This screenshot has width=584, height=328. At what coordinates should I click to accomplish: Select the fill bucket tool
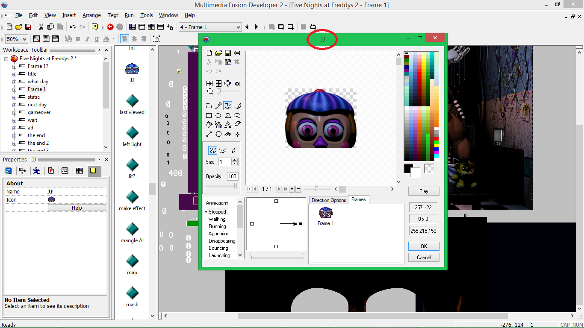click(209, 125)
